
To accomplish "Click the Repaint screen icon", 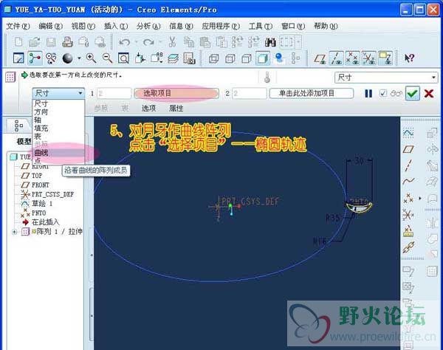I will pyautogui.click(x=18, y=58).
